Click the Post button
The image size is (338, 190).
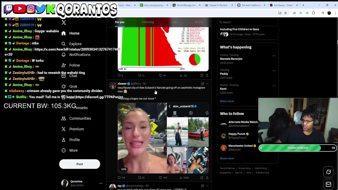tap(79, 164)
